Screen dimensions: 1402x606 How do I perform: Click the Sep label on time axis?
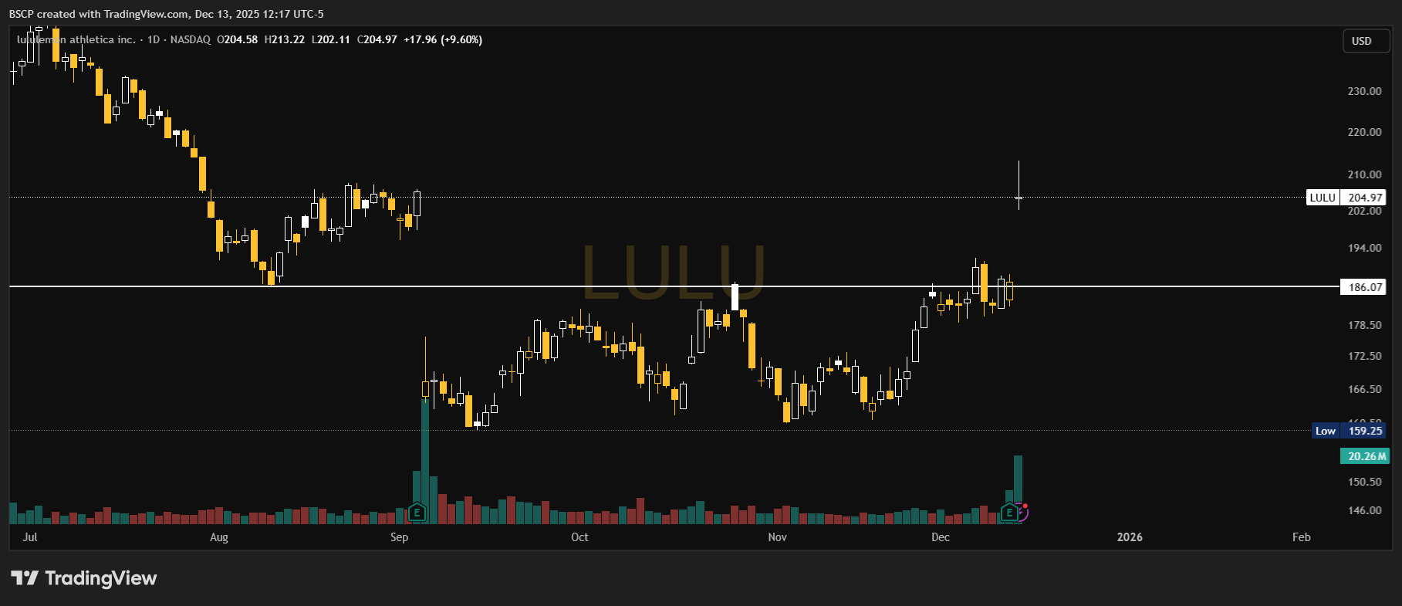[399, 537]
